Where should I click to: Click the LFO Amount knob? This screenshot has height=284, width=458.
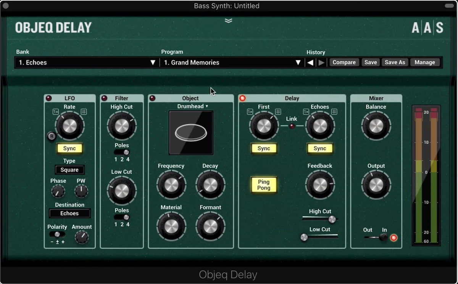pos(81,237)
